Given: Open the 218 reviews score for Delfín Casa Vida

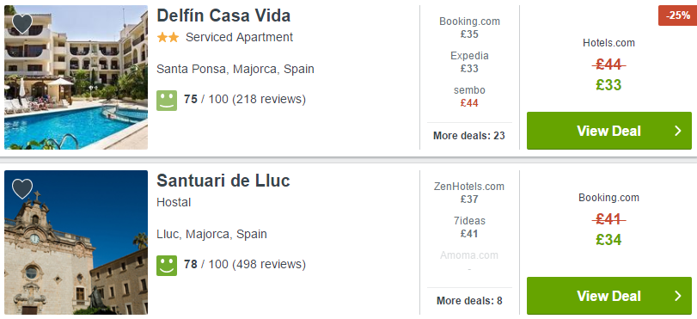Looking at the screenshot, I should 245,99.
